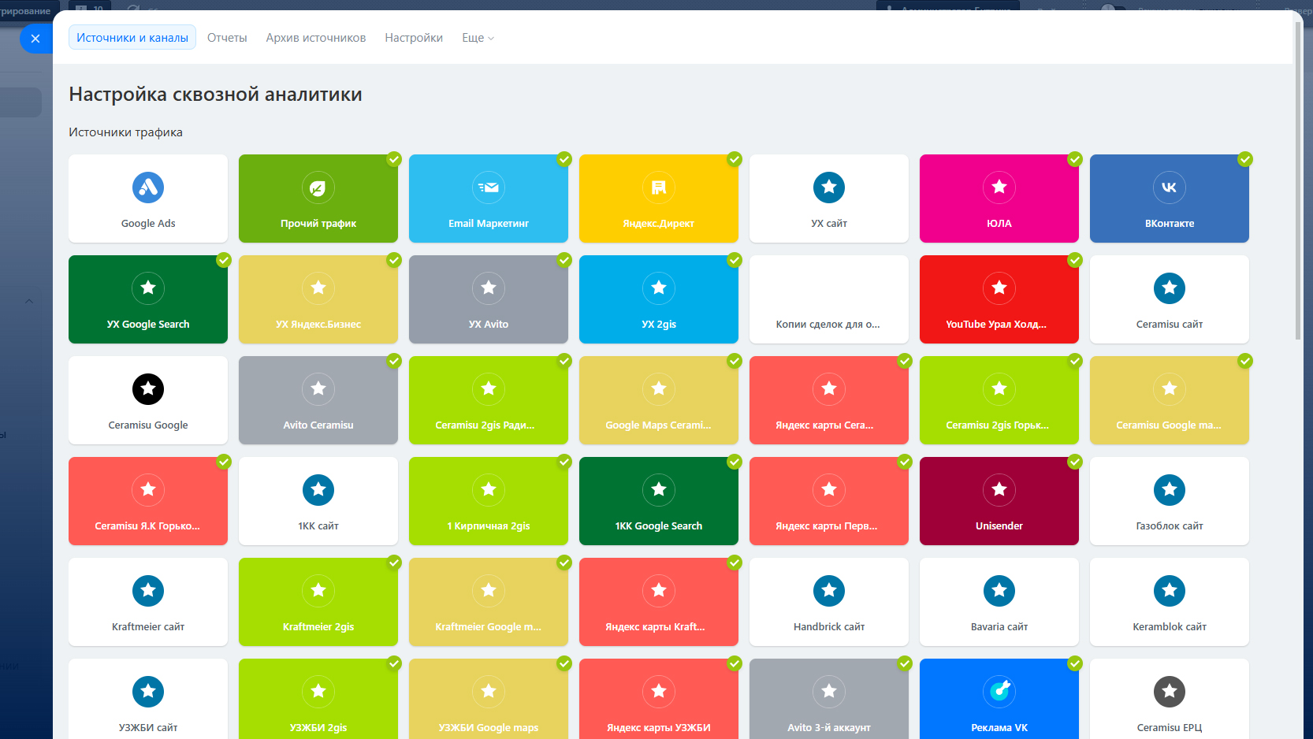This screenshot has width=1313, height=739.
Task: Toggle the checkmark on Яндекс.Директ card
Action: click(x=735, y=159)
